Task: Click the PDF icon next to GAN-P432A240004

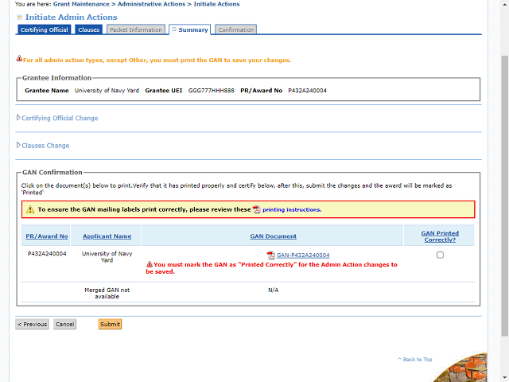Action: coord(270,255)
